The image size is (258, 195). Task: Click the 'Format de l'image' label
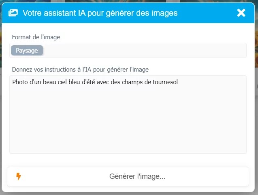pyautogui.click(x=36, y=37)
